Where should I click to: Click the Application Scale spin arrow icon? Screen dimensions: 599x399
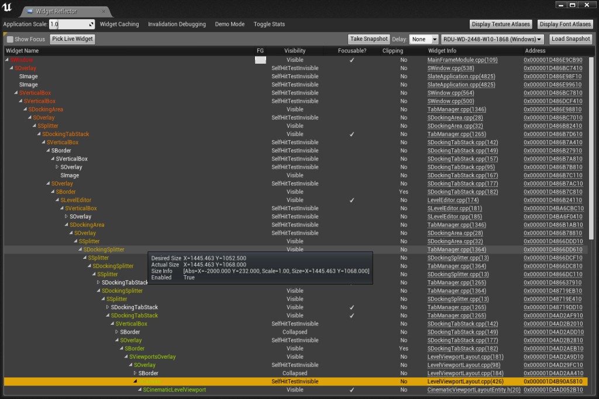91,25
